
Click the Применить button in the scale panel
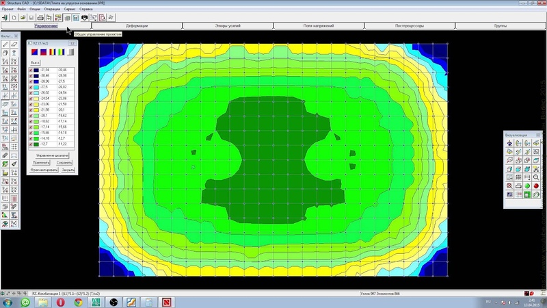pos(41,163)
